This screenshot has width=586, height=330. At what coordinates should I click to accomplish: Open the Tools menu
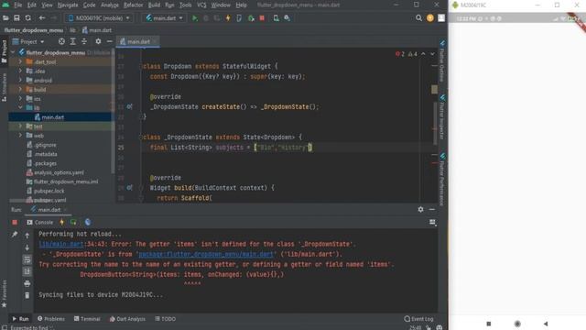coord(185,5)
